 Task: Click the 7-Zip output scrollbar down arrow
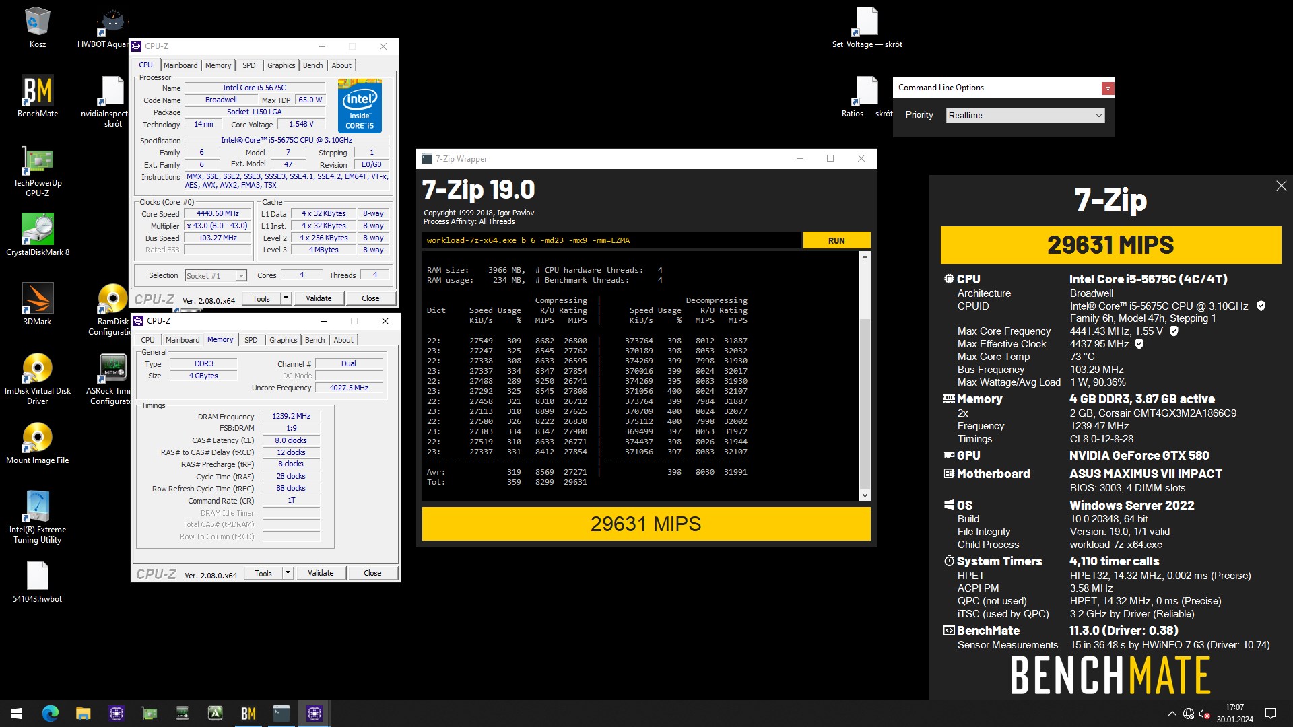865,495
